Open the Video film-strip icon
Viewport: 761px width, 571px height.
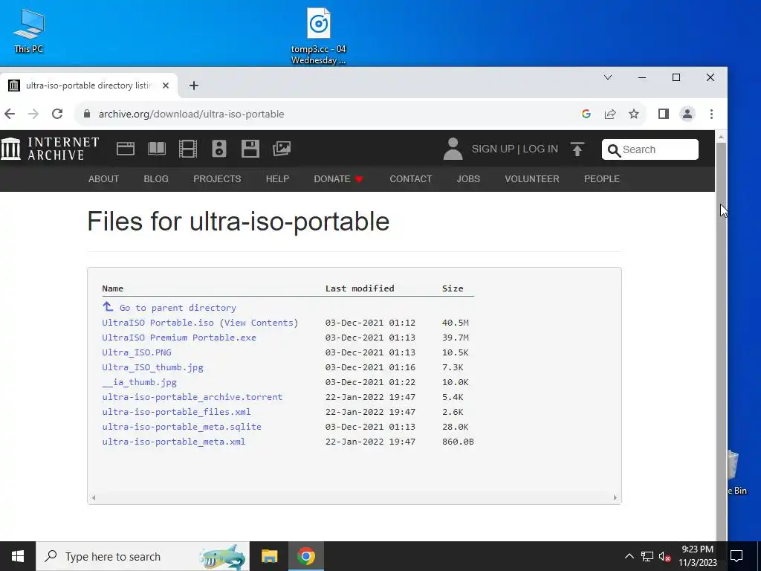188,149
